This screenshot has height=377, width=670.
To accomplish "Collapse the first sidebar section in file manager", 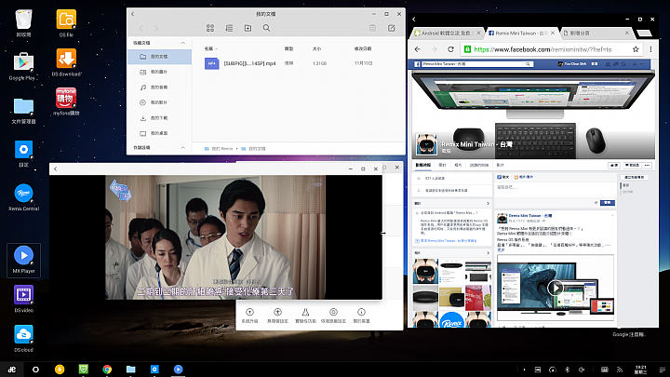I will [183, 43].
